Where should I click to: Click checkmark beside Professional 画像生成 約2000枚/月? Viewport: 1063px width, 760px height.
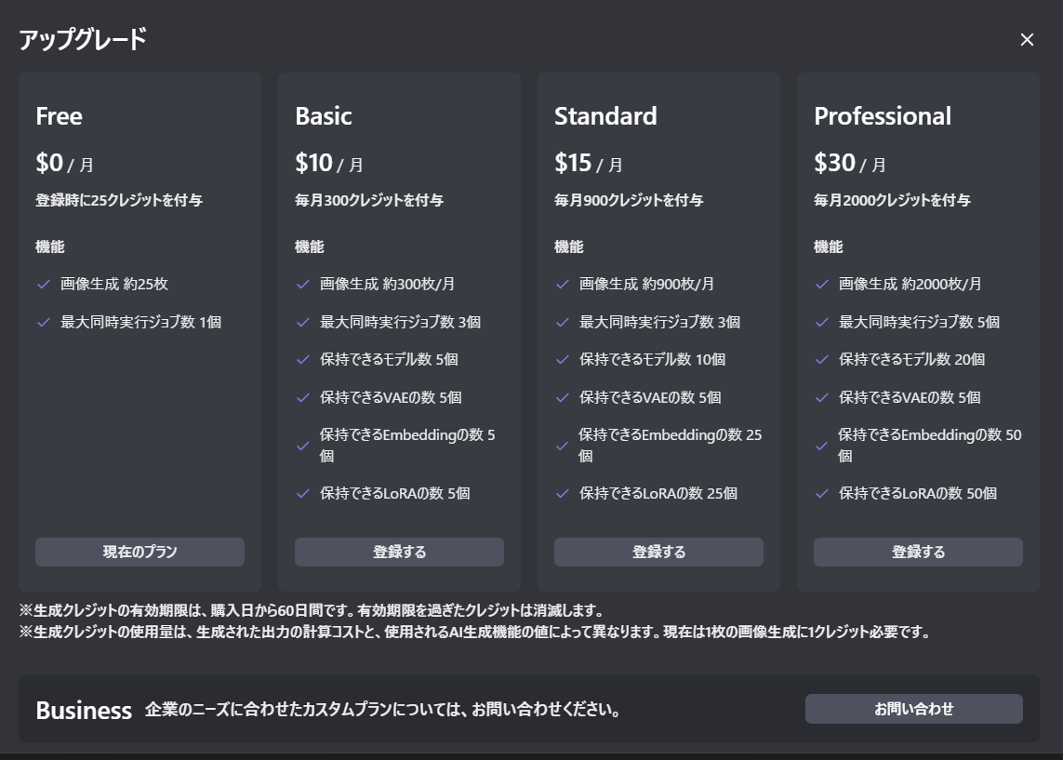point(821,284)
